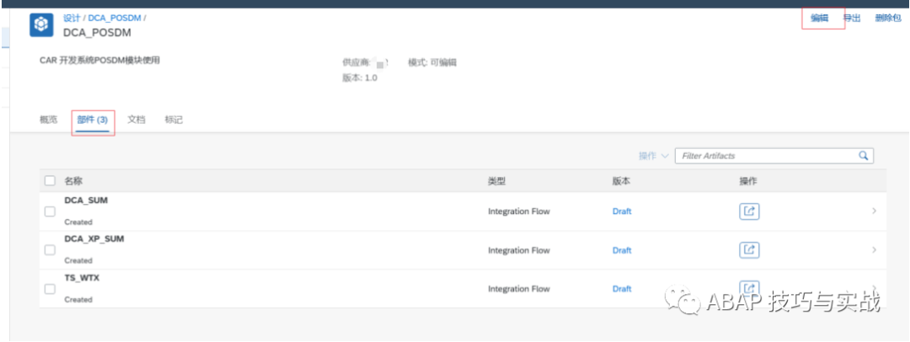Open action icon for DCA_SUM row

[x=749, y=211]
